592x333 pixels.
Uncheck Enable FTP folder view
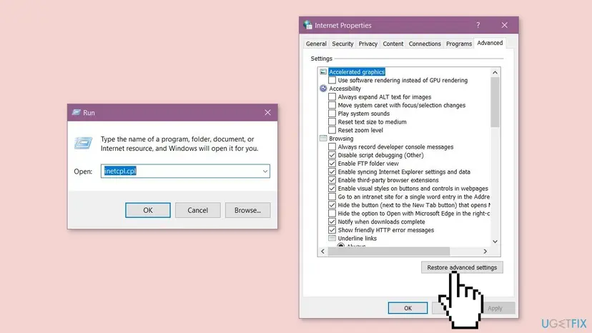(332, 163)
